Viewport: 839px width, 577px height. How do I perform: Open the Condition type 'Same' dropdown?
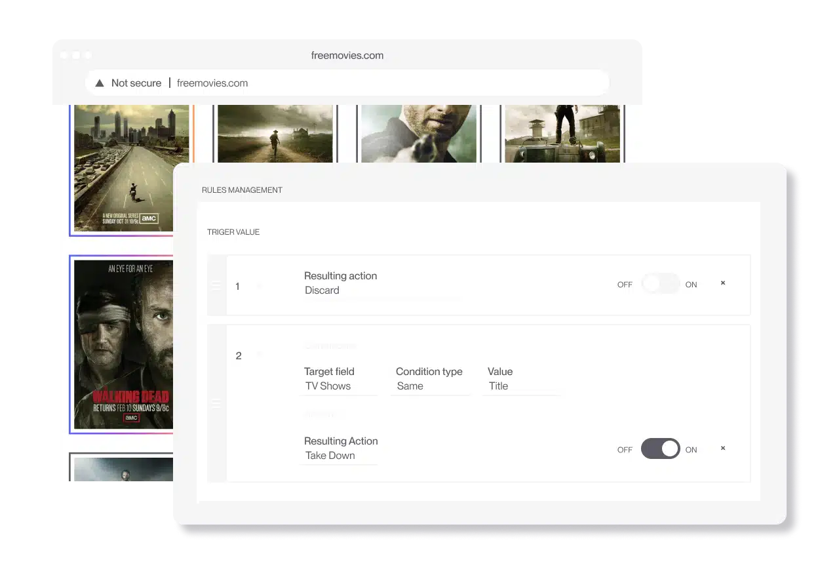(430, 386)
